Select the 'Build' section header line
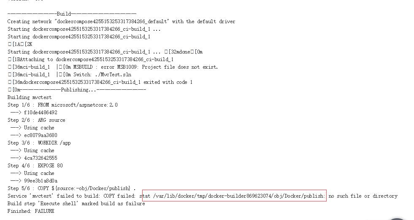Screen dimensions: 414x220 pyautogui.click(x=72, y=14)
